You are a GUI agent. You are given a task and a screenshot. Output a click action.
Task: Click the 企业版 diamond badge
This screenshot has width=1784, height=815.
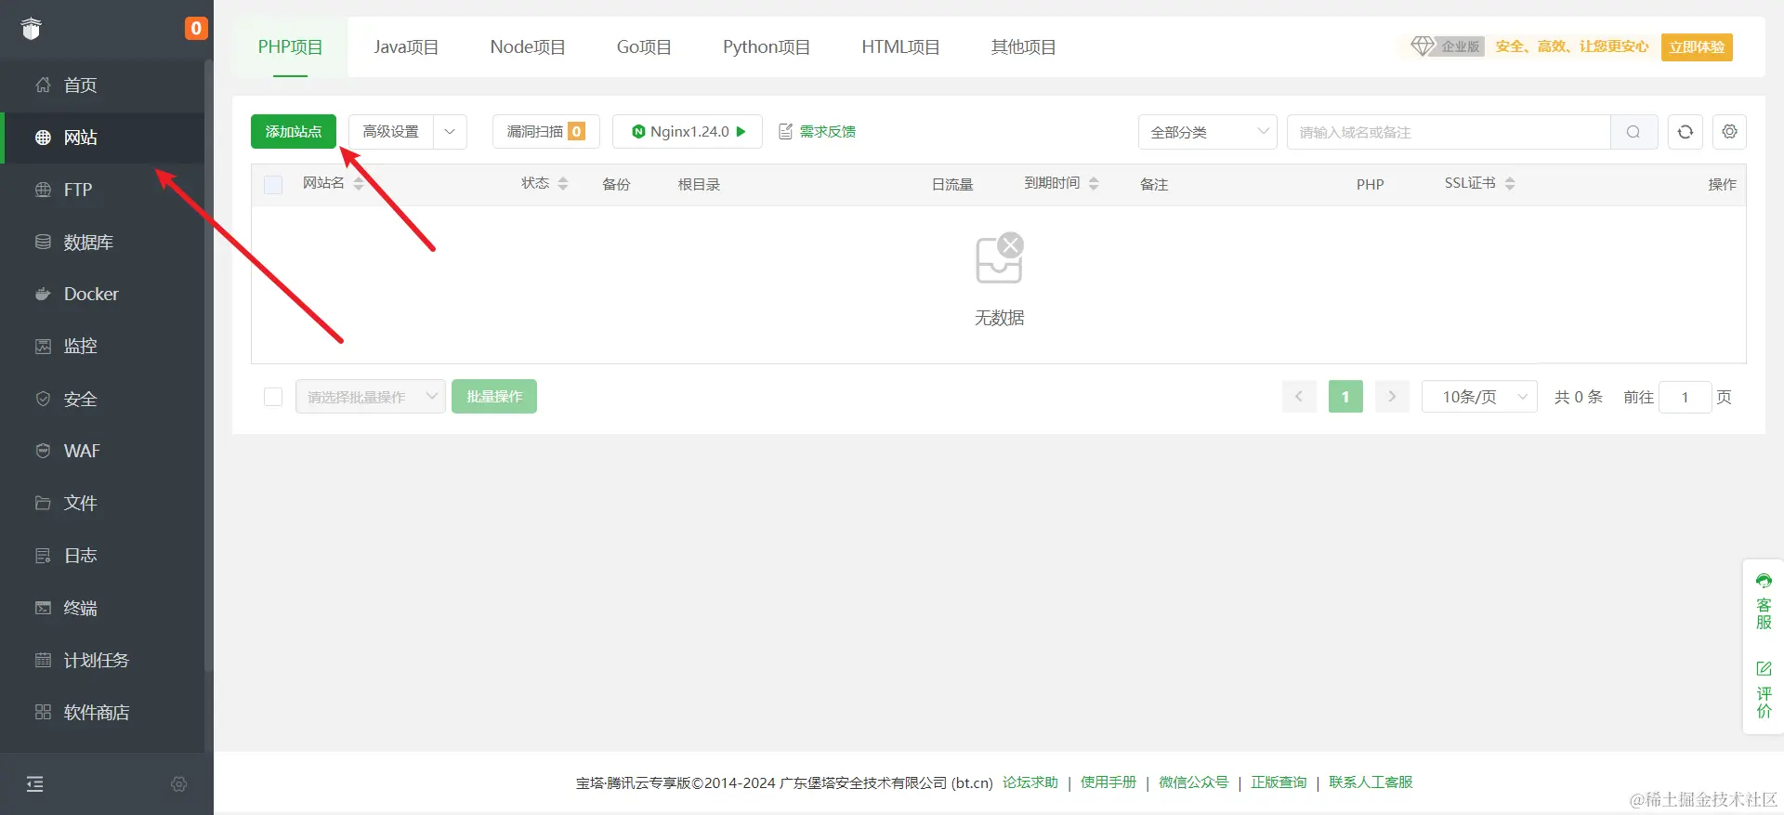pyautogui.click(x=1447, y=46)
